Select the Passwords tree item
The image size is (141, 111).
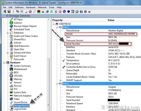19,59
